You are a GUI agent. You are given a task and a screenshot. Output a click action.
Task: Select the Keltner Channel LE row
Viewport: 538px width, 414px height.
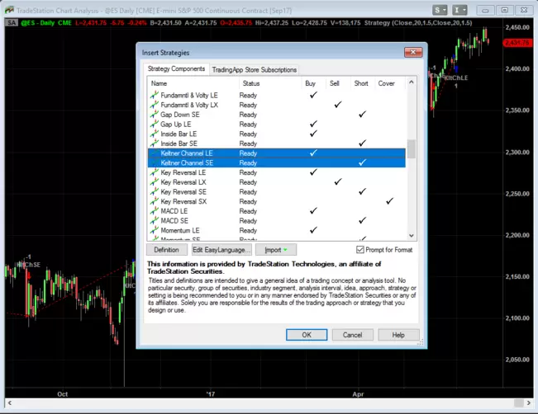click(x=277, y=153)
